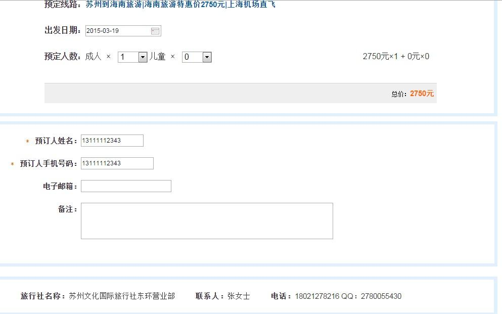Open the calendar icon in departure date field
Image resolution: width=502 pixels, height=314 pixels.
click(155, 31)
